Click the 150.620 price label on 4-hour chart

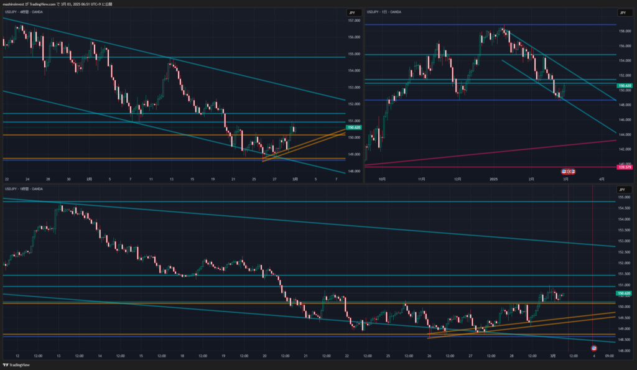(x=353, y=127)
